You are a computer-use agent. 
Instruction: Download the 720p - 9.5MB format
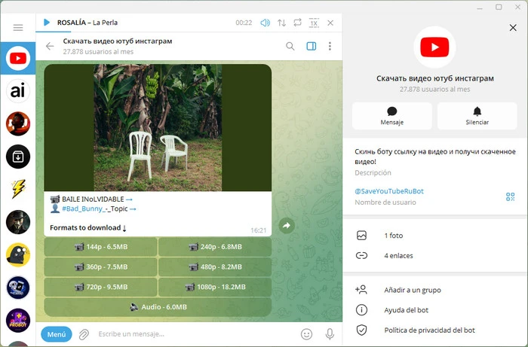pyautogui.click(x=100, y=287)
